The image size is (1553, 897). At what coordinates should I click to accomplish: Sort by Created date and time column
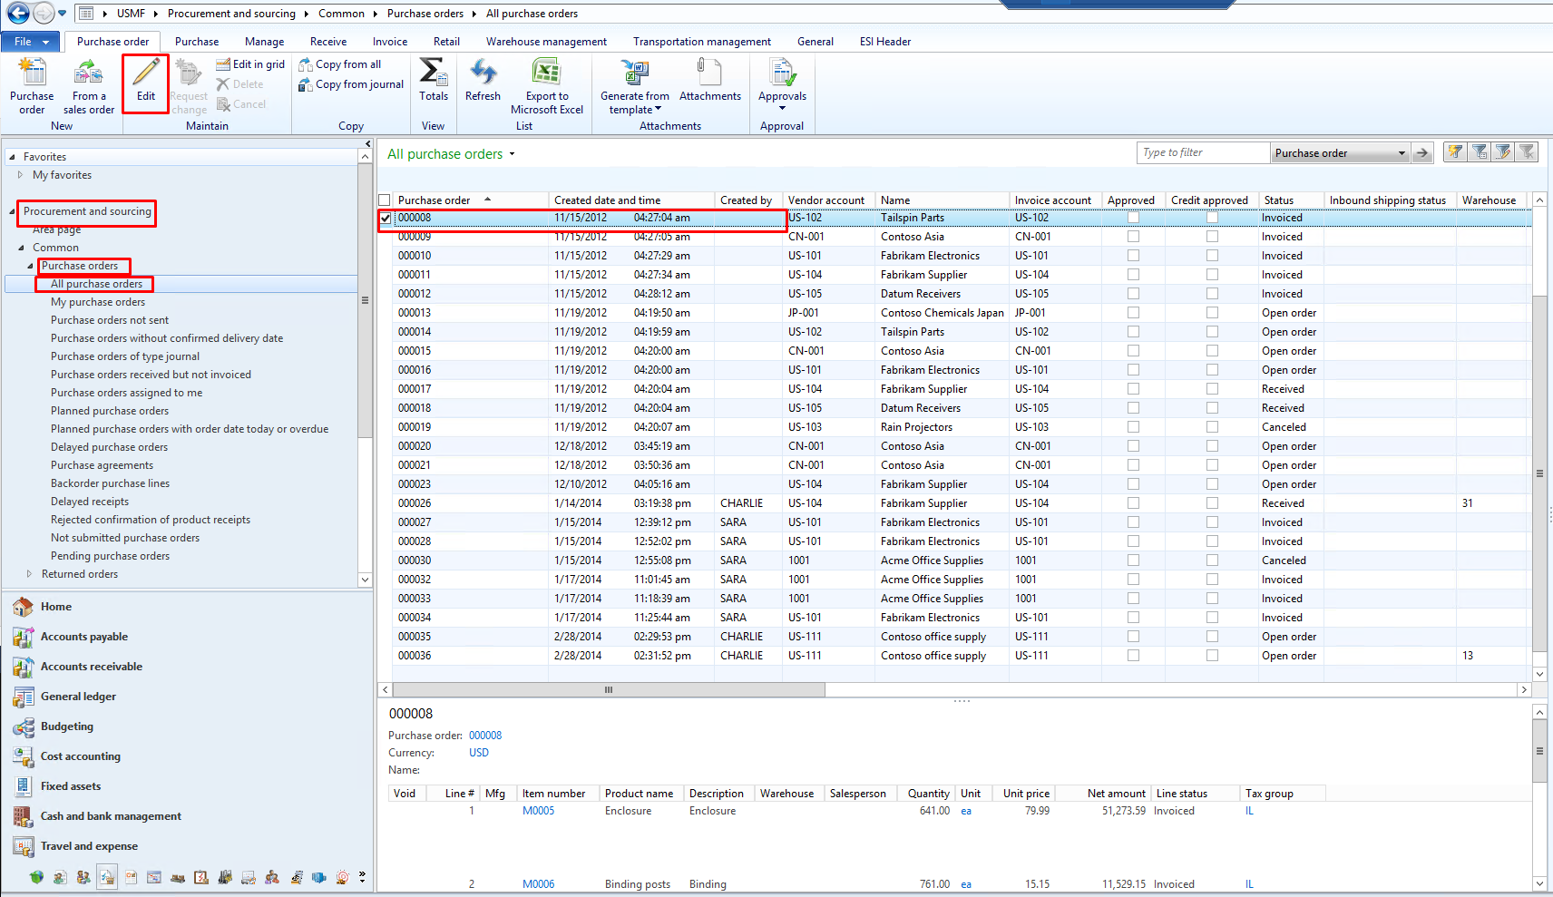(631, 200)
